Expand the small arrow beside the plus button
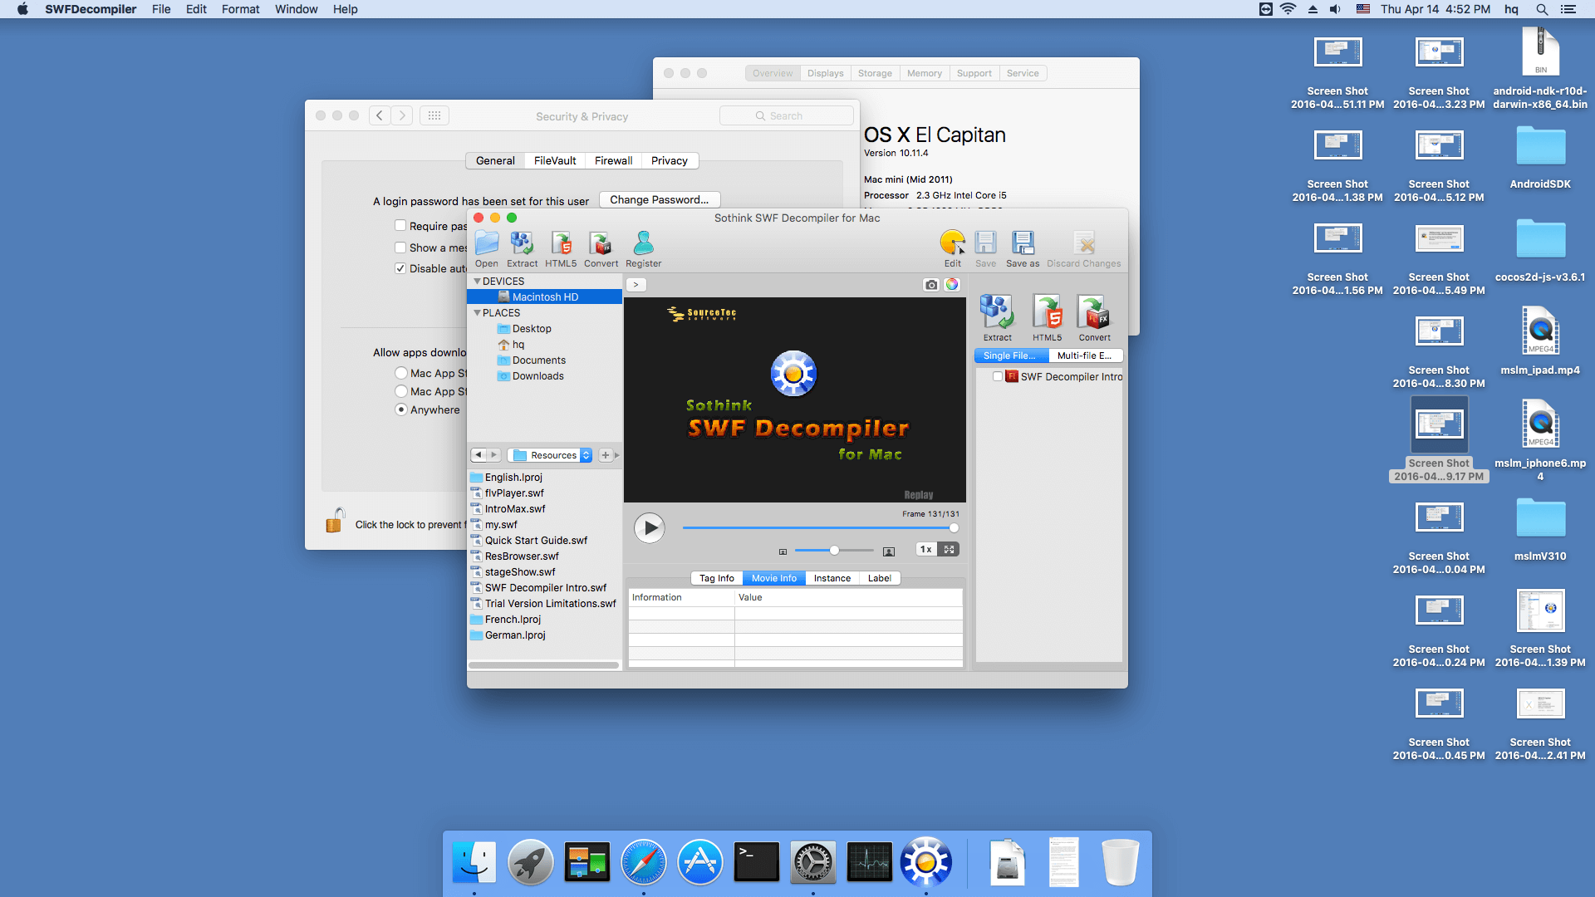The image size is (1595, 897). pyautogui.click(x=617, y=455)
